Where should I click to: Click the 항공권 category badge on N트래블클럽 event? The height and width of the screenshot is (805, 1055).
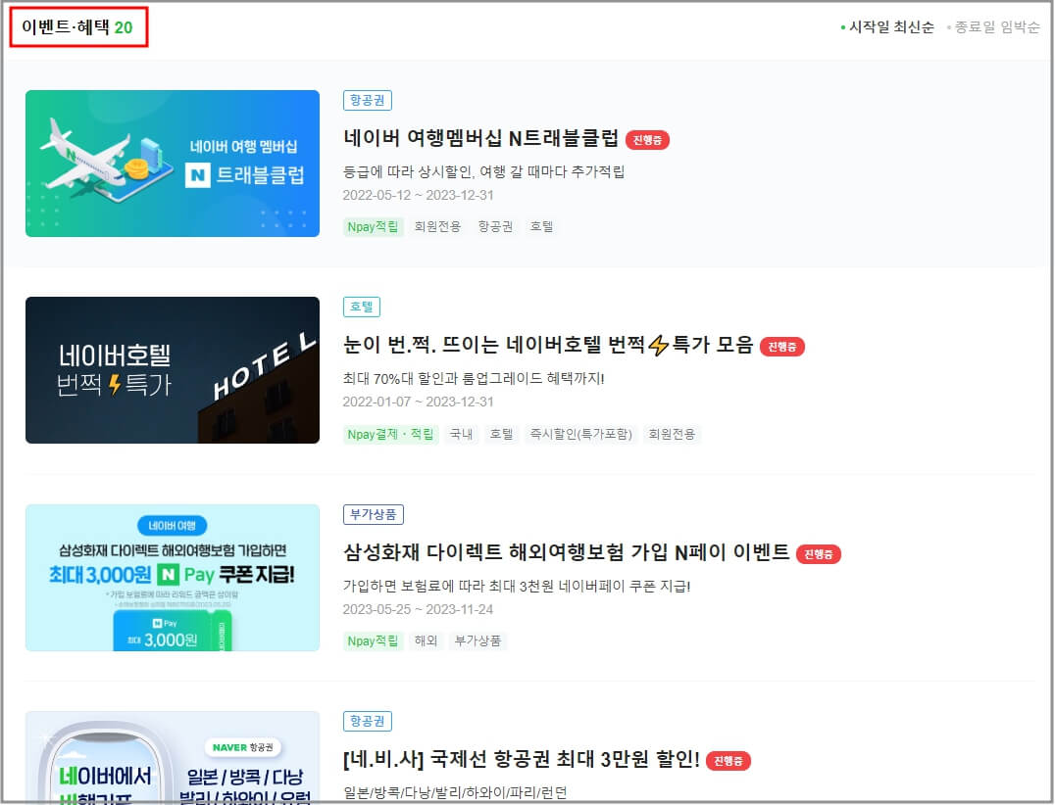pos(368,100)
